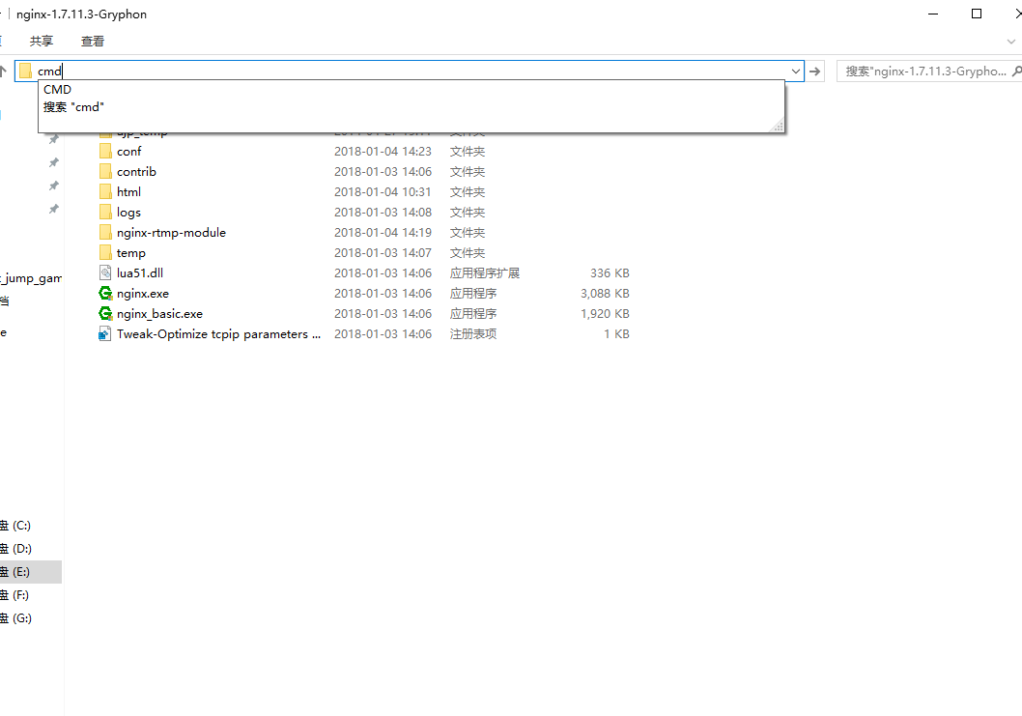Viewport: 1022px width, 716px height.
Task: Open the address bar history dropdown
Action: pos(796,72)
